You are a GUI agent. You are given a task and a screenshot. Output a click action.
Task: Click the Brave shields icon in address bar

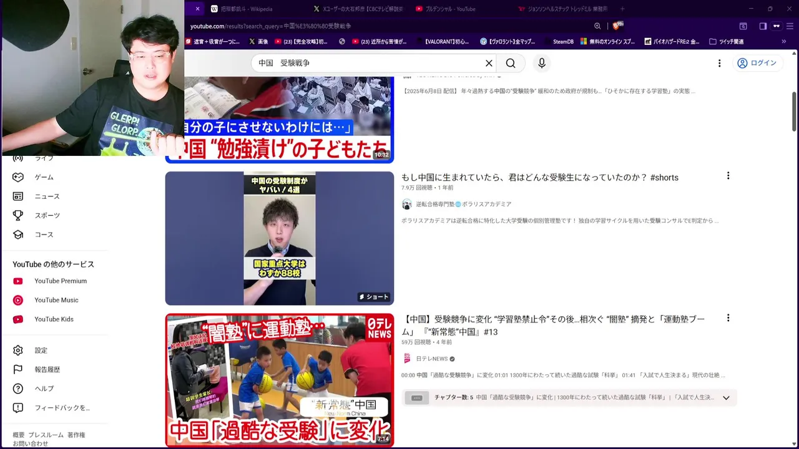click(617, 26)
